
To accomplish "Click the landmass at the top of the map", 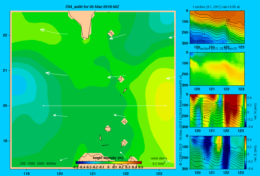I will pos(83,23).
